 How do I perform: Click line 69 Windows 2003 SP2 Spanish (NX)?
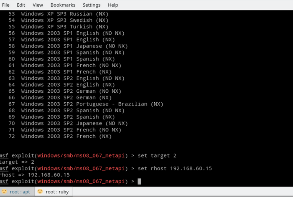pyautogui.click(x=62, y=117)
